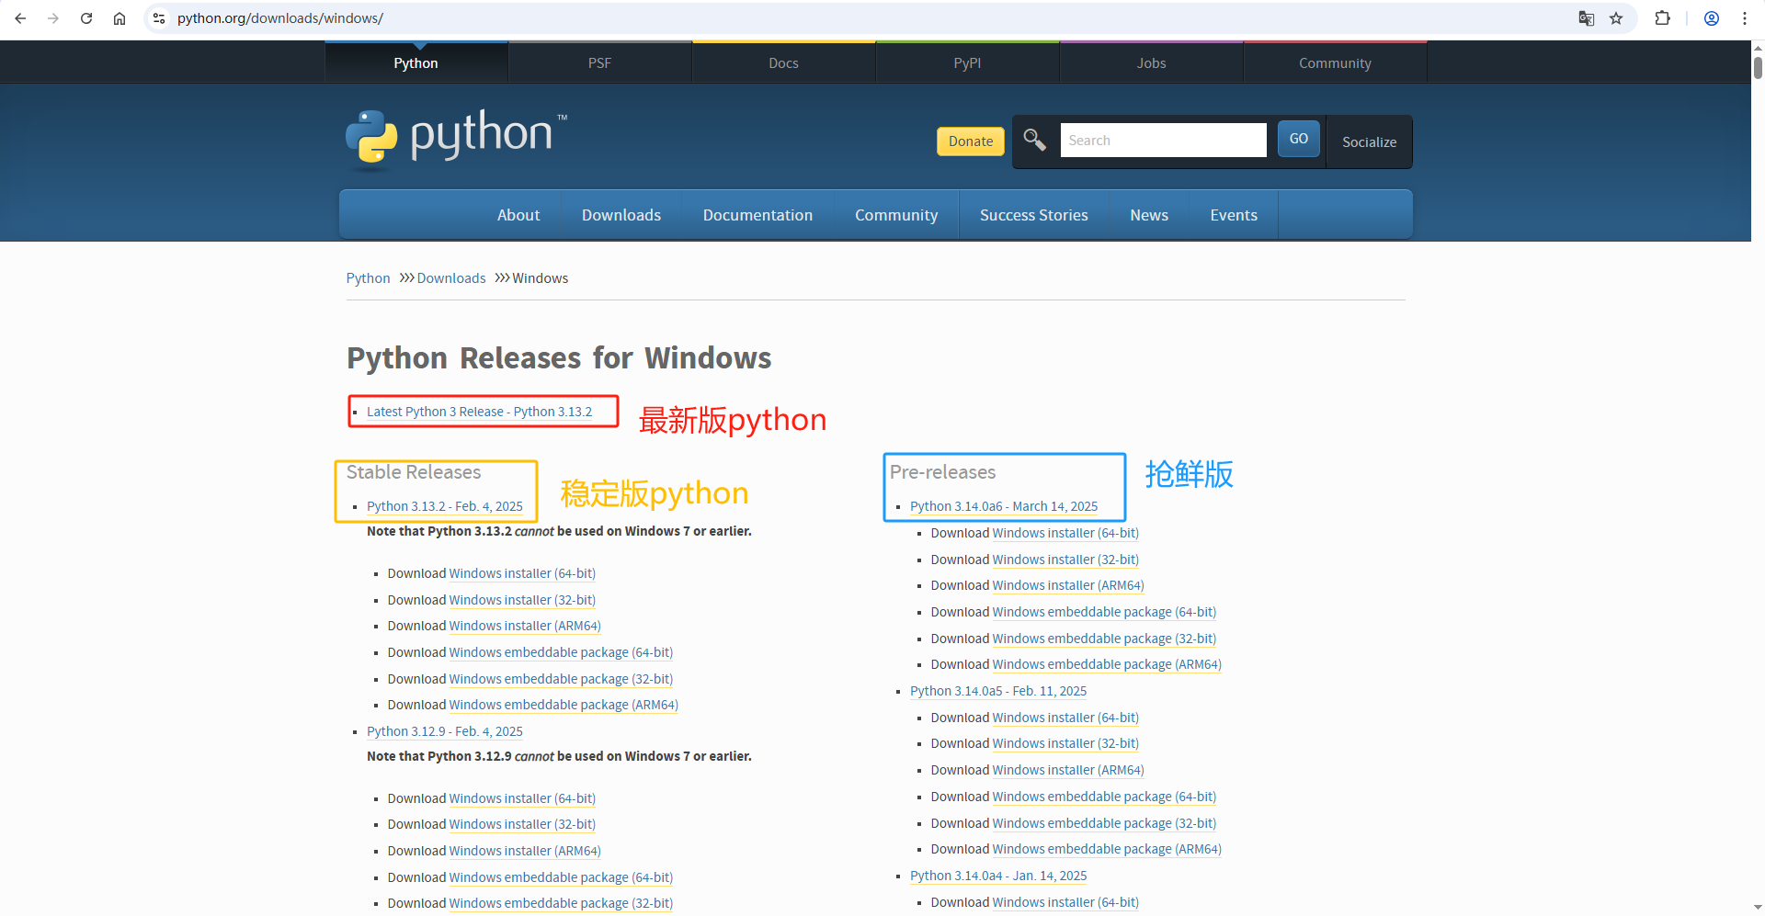Viewport: 1765px width, 916px height.
Task: Switch to the Jobs tab
Action: coord(1151,62)
